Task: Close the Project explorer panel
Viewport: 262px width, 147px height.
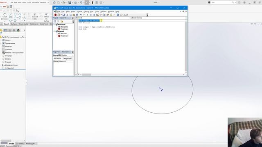Action: pos(72,18)
